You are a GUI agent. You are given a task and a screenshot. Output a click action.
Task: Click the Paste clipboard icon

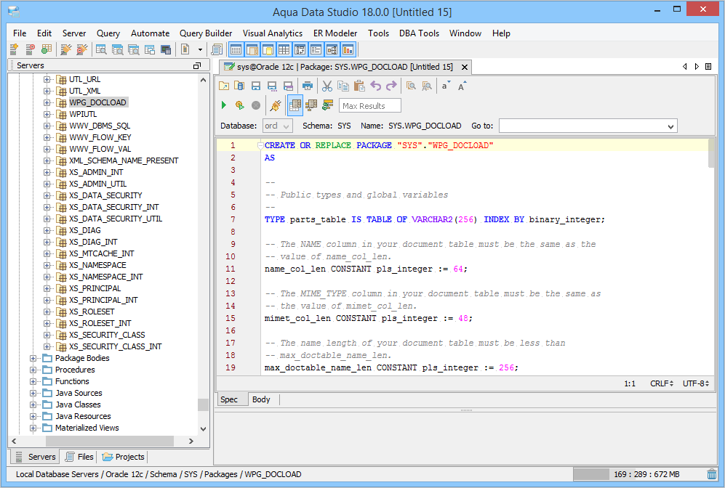359,86
